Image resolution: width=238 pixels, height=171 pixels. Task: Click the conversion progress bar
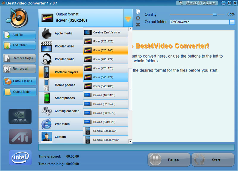coord(136,147)
